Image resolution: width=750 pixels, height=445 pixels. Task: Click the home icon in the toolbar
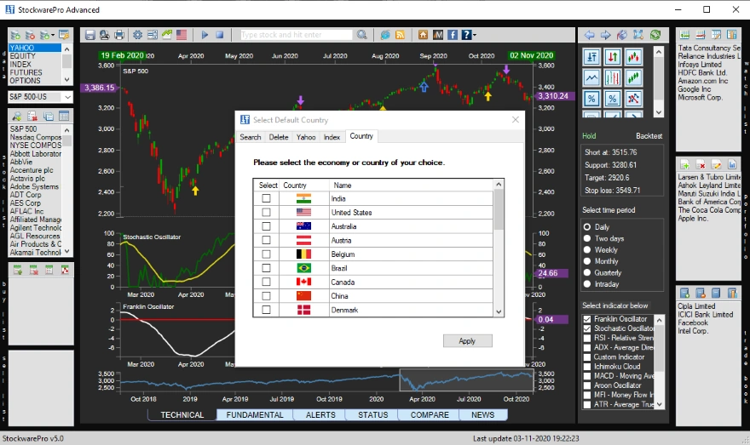coord(424,35)
